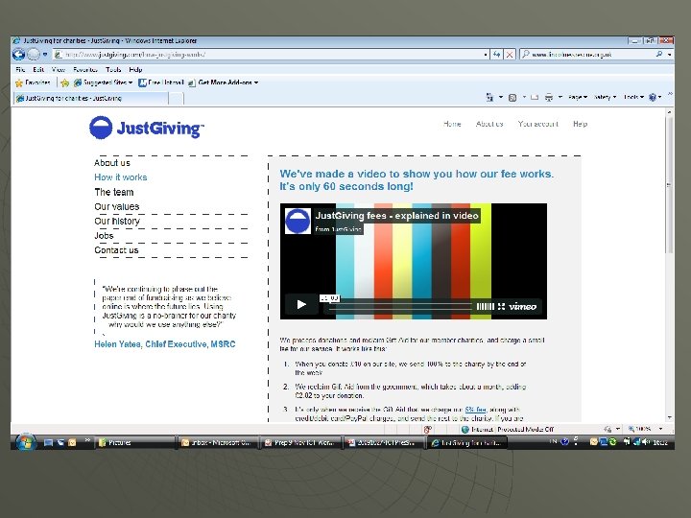The image size is (691, 518).
Task: Select Our values in sidebar
Action: pos(116,206)
